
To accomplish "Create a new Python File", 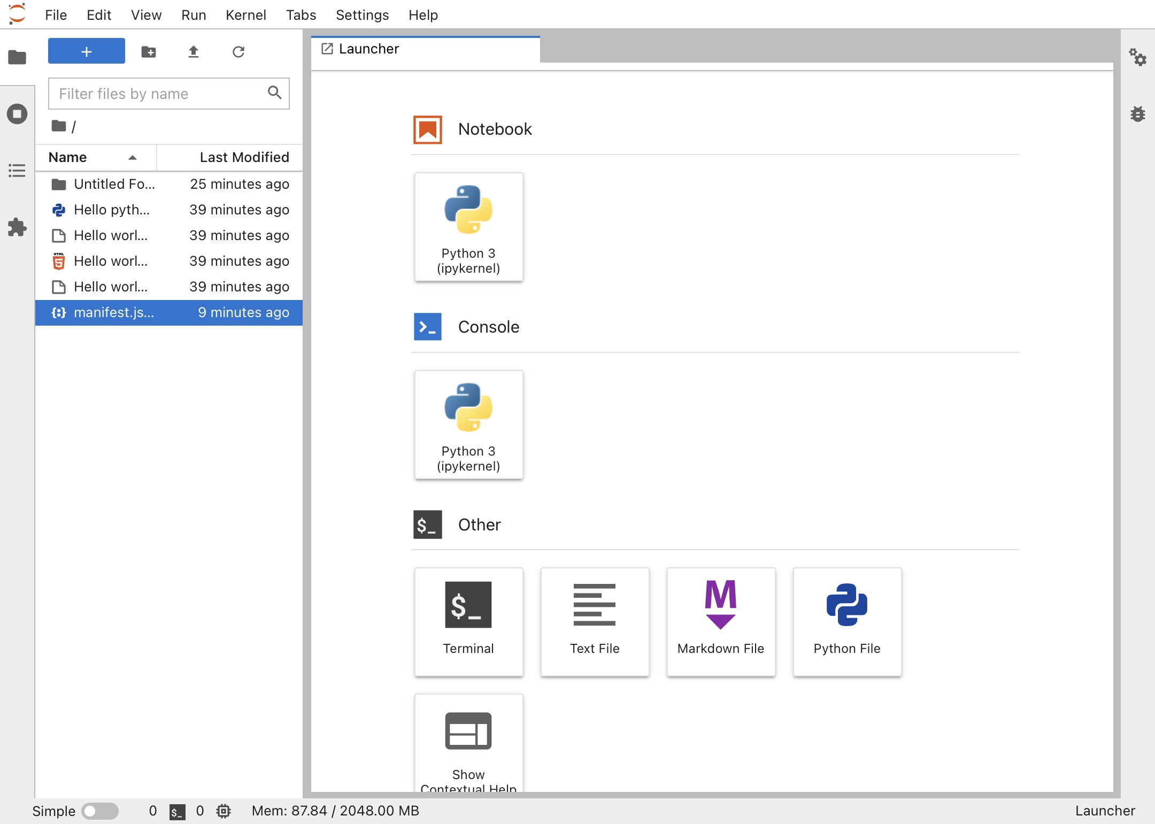I will coord(847,622).
